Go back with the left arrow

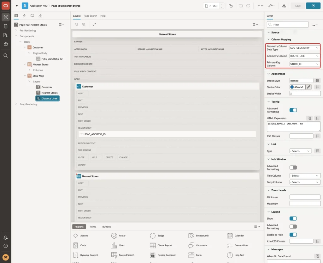17,6
